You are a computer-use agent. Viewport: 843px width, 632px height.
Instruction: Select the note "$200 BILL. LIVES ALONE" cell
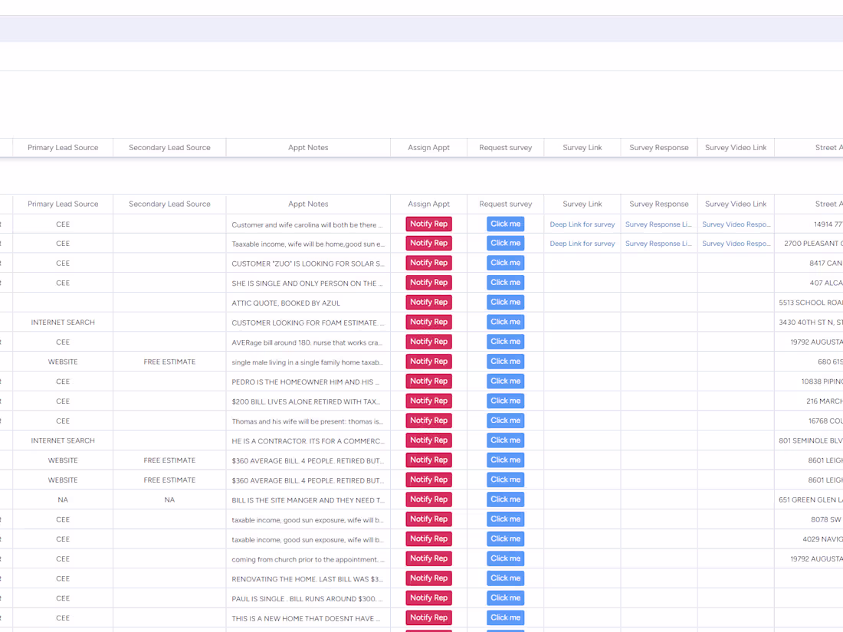[x=308, y=401]
